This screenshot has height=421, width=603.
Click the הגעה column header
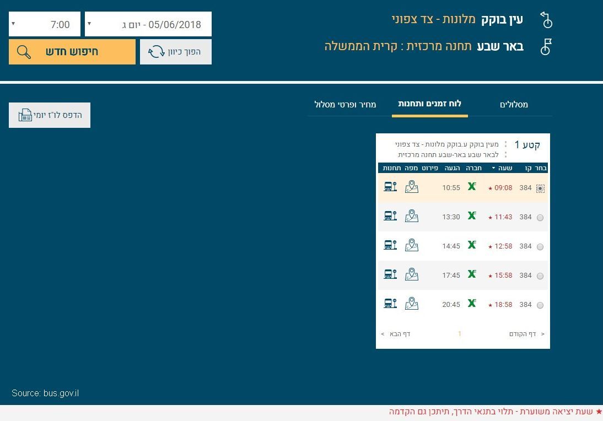[452, 168]
